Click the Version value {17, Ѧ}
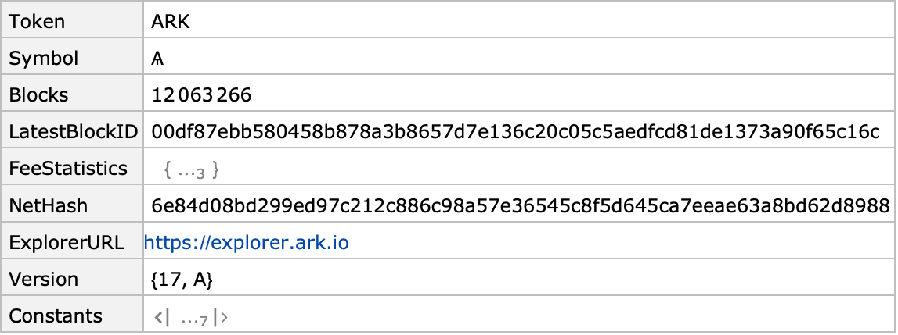The image size is (898, 335). (x=182, y=280)
